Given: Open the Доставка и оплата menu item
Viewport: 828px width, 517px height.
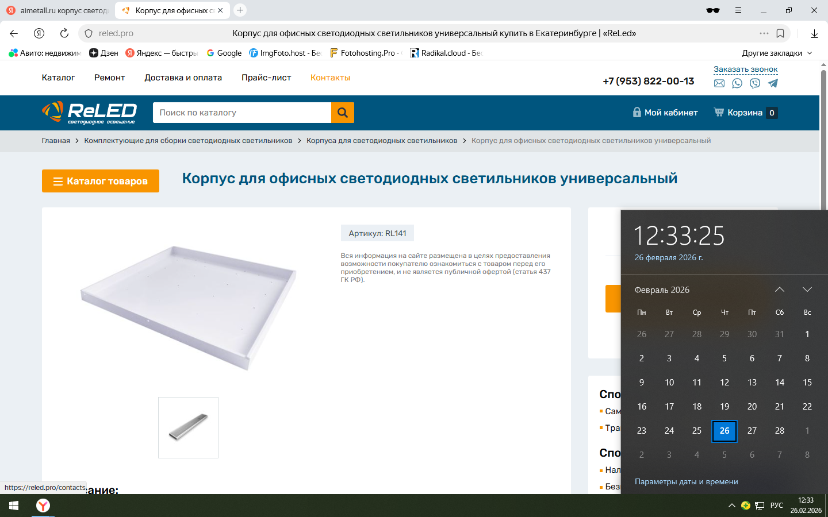Looking at the screenshot, I should (x=183, y=78).
